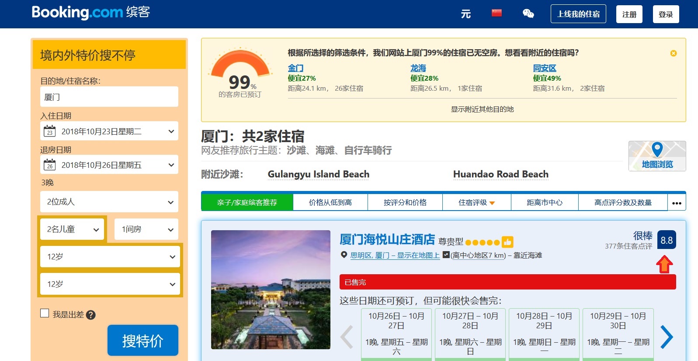Image resolution: width=698 pixels, height=361 pixels.
Task: Click the 上线我的住宿 button
Action: click(579, 14)
